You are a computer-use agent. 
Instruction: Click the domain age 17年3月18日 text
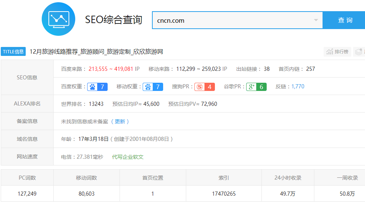pyautogui.click(x=93, y=139)
